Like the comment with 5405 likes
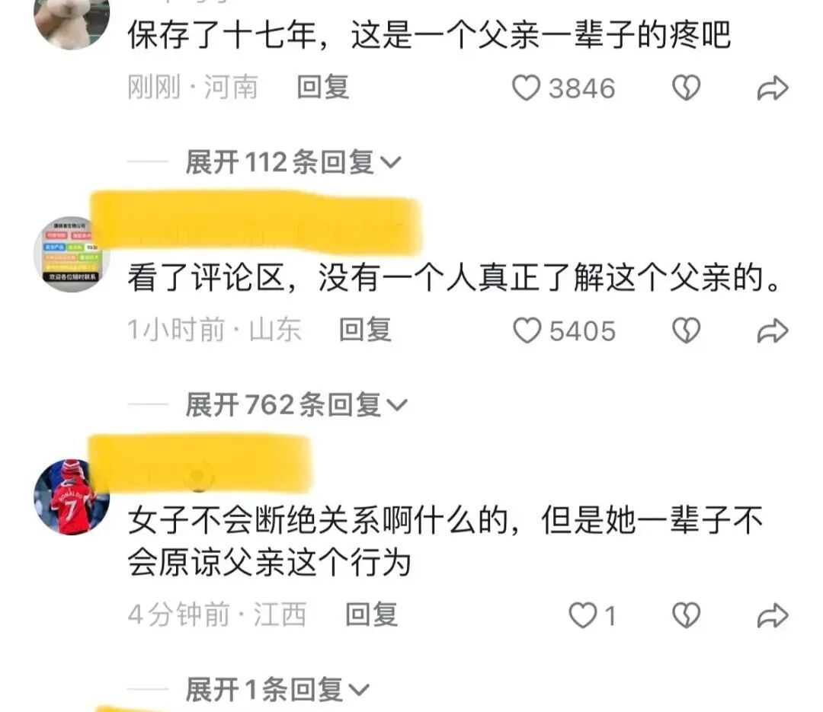 coord(527,330)
